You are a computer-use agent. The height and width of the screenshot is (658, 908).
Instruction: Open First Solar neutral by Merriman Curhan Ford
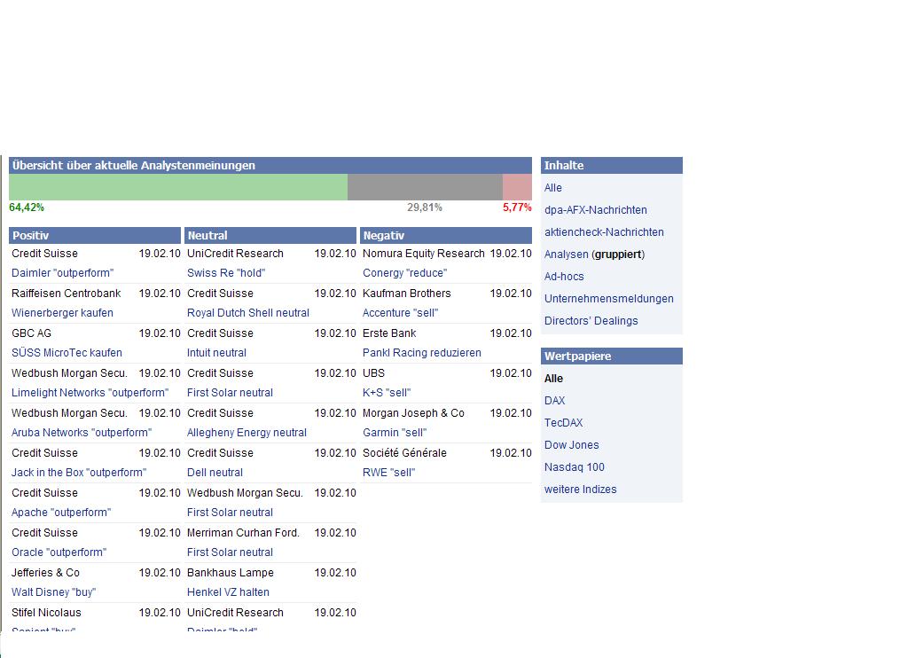tap(230, 552)
